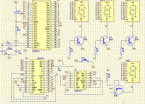
Task: Select the C1 capacitor symbol
Action: point(2,51)
